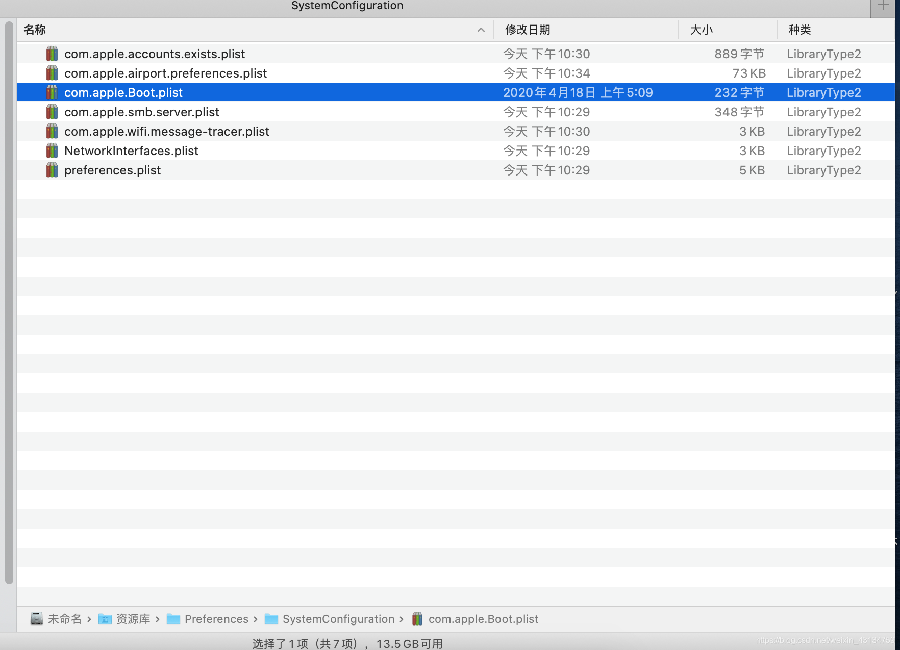This screenshot has height=650, width=900.
Task: Go to 资源库 folder in path bar
Action: pyautogui.click(x=133, y=619)
